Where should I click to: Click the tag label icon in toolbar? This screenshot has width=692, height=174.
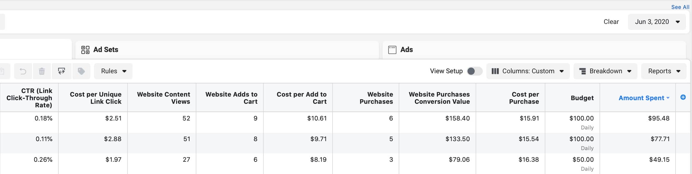(x=81, y=71)
